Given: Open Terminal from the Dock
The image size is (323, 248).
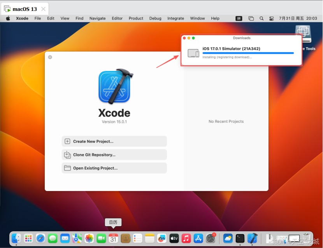Looking at the screenshot, I should [240, 239].
